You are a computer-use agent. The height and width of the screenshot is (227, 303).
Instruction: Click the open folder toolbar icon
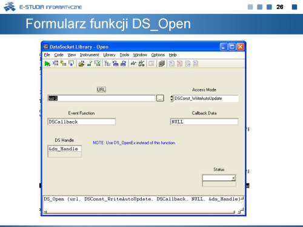(x=81, y=64)
